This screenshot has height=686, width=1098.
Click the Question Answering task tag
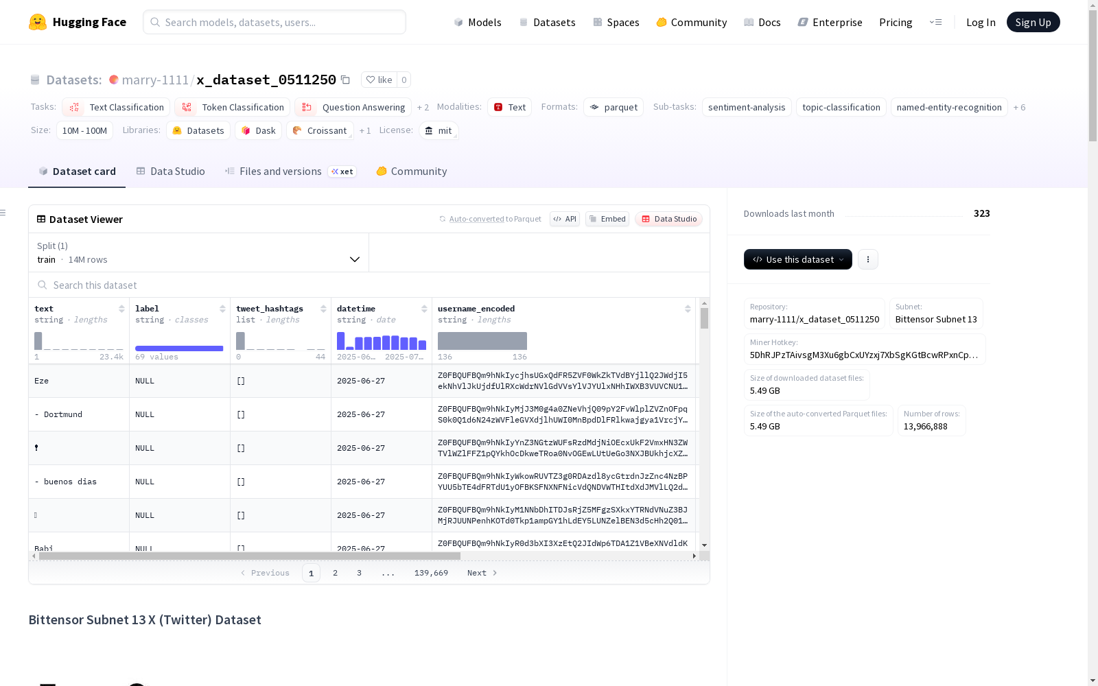[x=353, y=107]
